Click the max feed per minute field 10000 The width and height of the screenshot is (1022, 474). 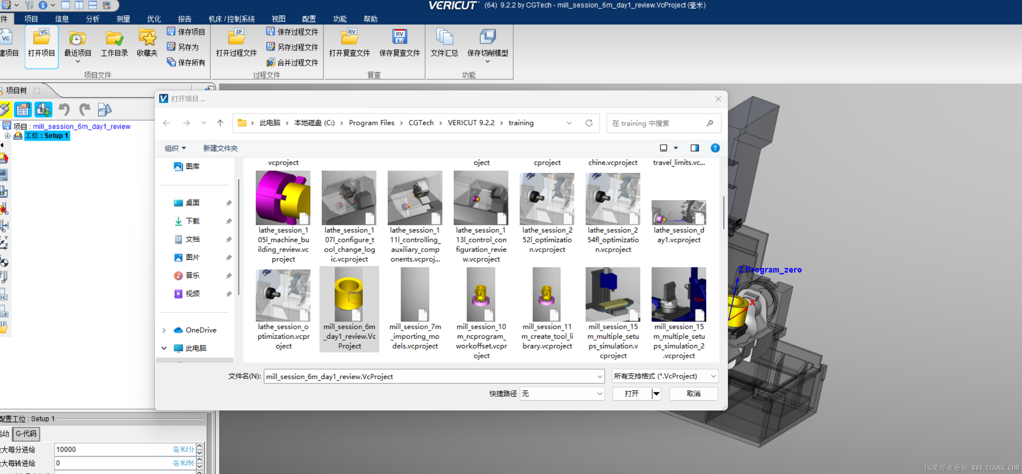pos(125,449)
